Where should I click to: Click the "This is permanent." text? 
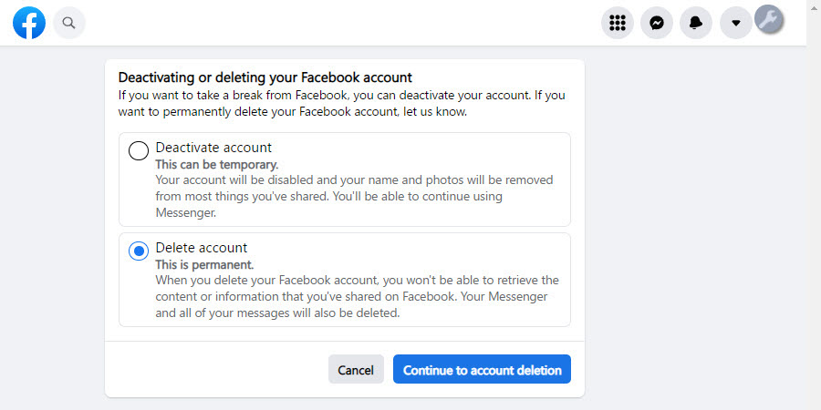(203, 265)
